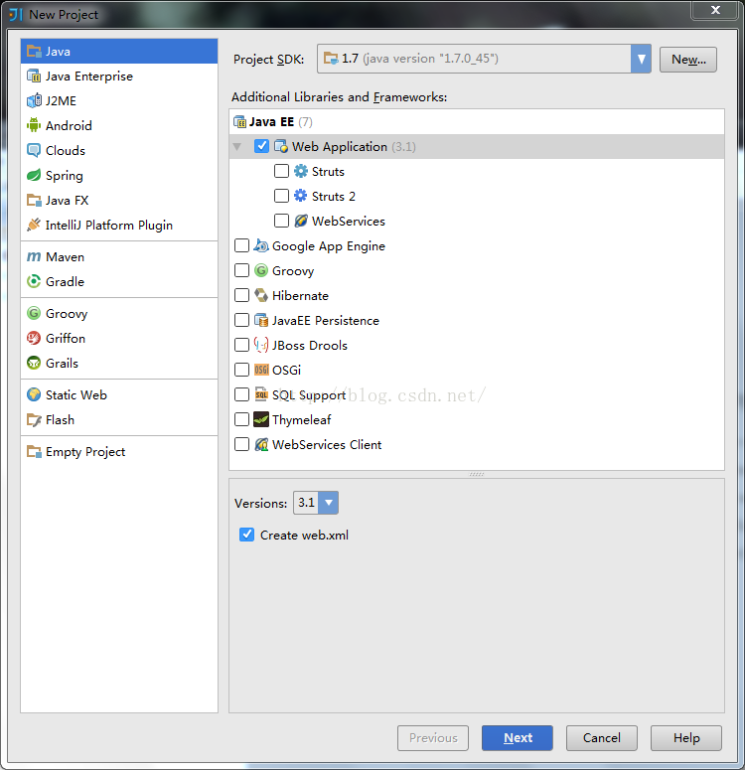This screenshot has width=745, height=770.
Task: Enable the WebServices Client checkbox
Action: pos(241,444)
